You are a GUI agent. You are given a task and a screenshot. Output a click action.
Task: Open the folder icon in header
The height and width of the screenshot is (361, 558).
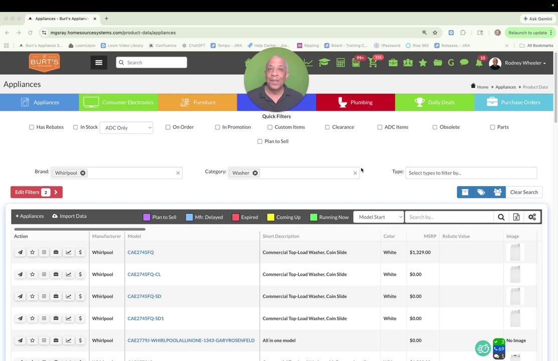pos(438,63)
